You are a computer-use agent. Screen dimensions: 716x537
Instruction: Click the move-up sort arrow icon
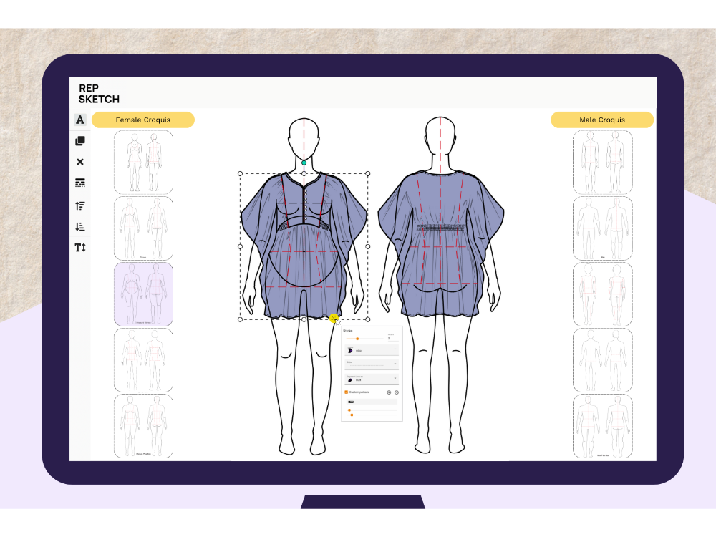coord(80,206)
